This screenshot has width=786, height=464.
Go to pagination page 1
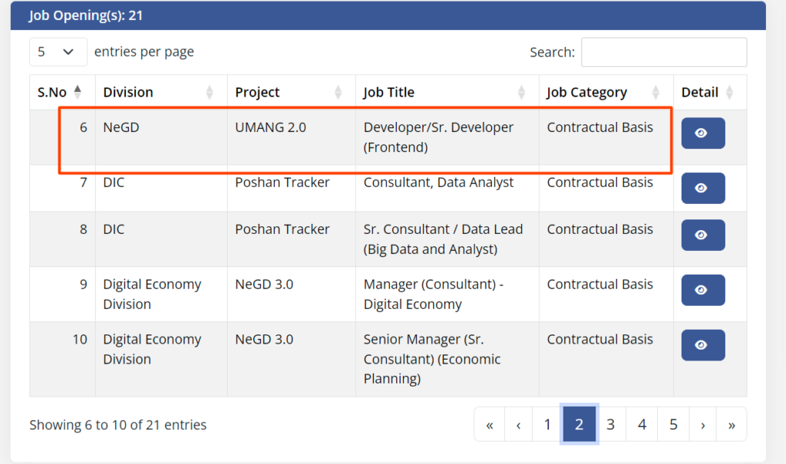pyautogui.click(x=547, y=425)
